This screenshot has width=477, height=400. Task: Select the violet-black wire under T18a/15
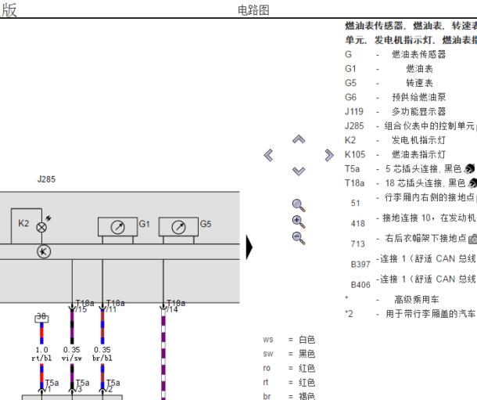[x=72, y=328]
